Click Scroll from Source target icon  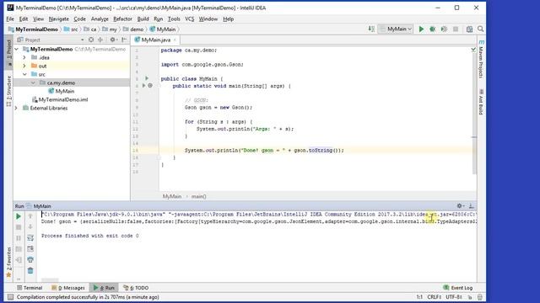coord(91,40)
